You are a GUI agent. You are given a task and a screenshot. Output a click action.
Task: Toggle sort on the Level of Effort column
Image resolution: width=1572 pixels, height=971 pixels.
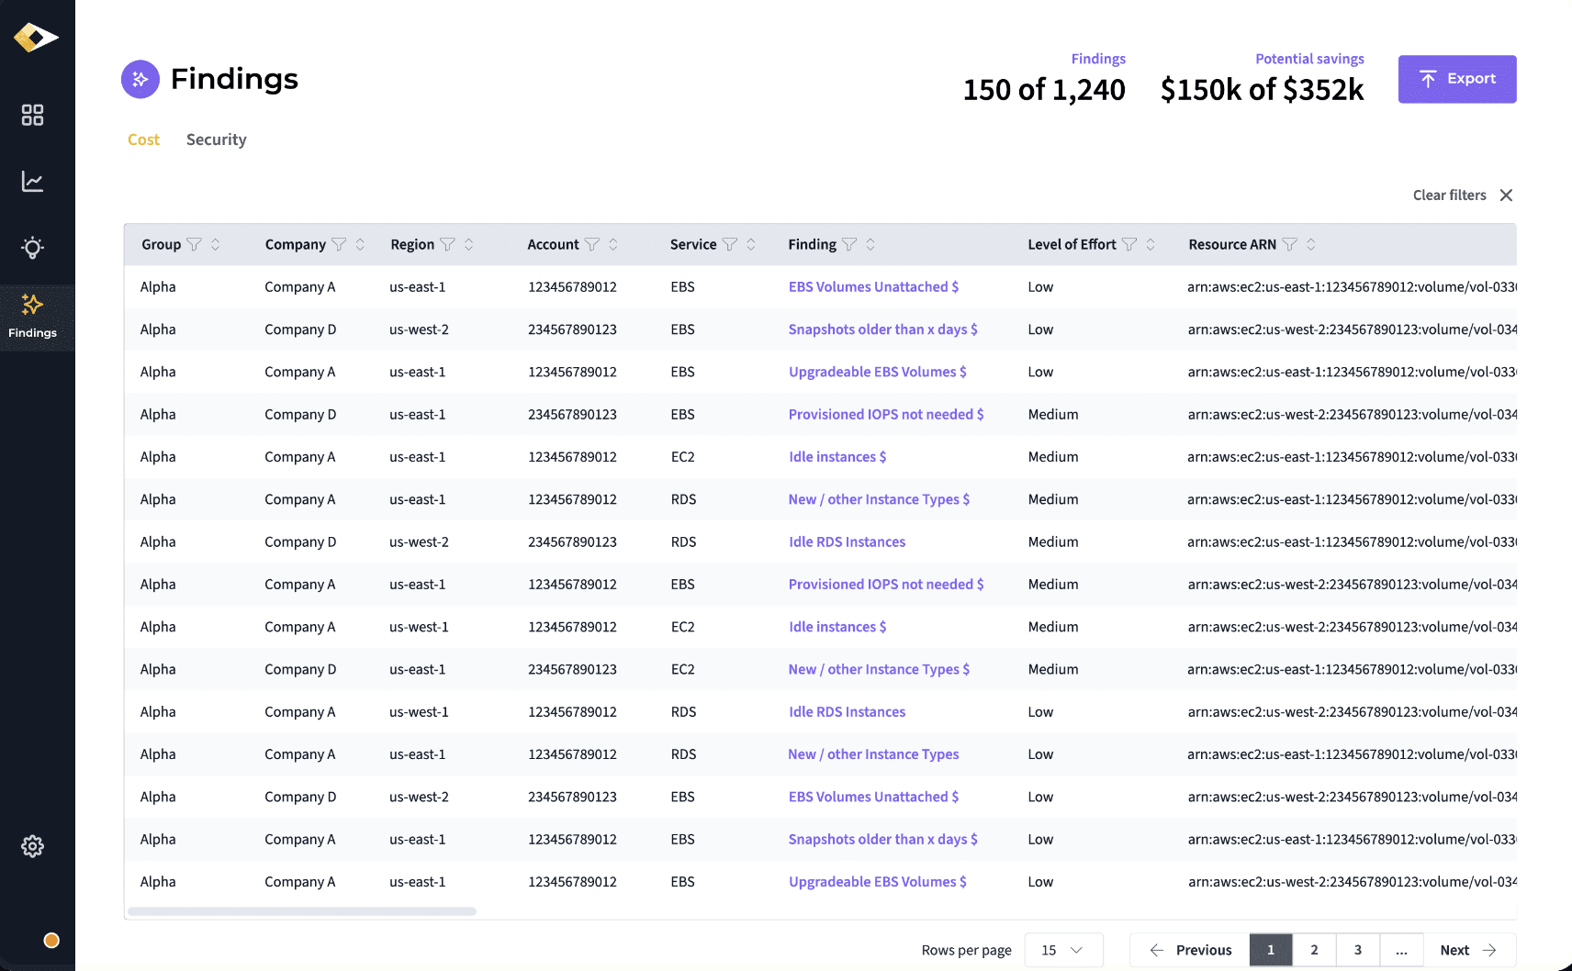point(1151,244)
